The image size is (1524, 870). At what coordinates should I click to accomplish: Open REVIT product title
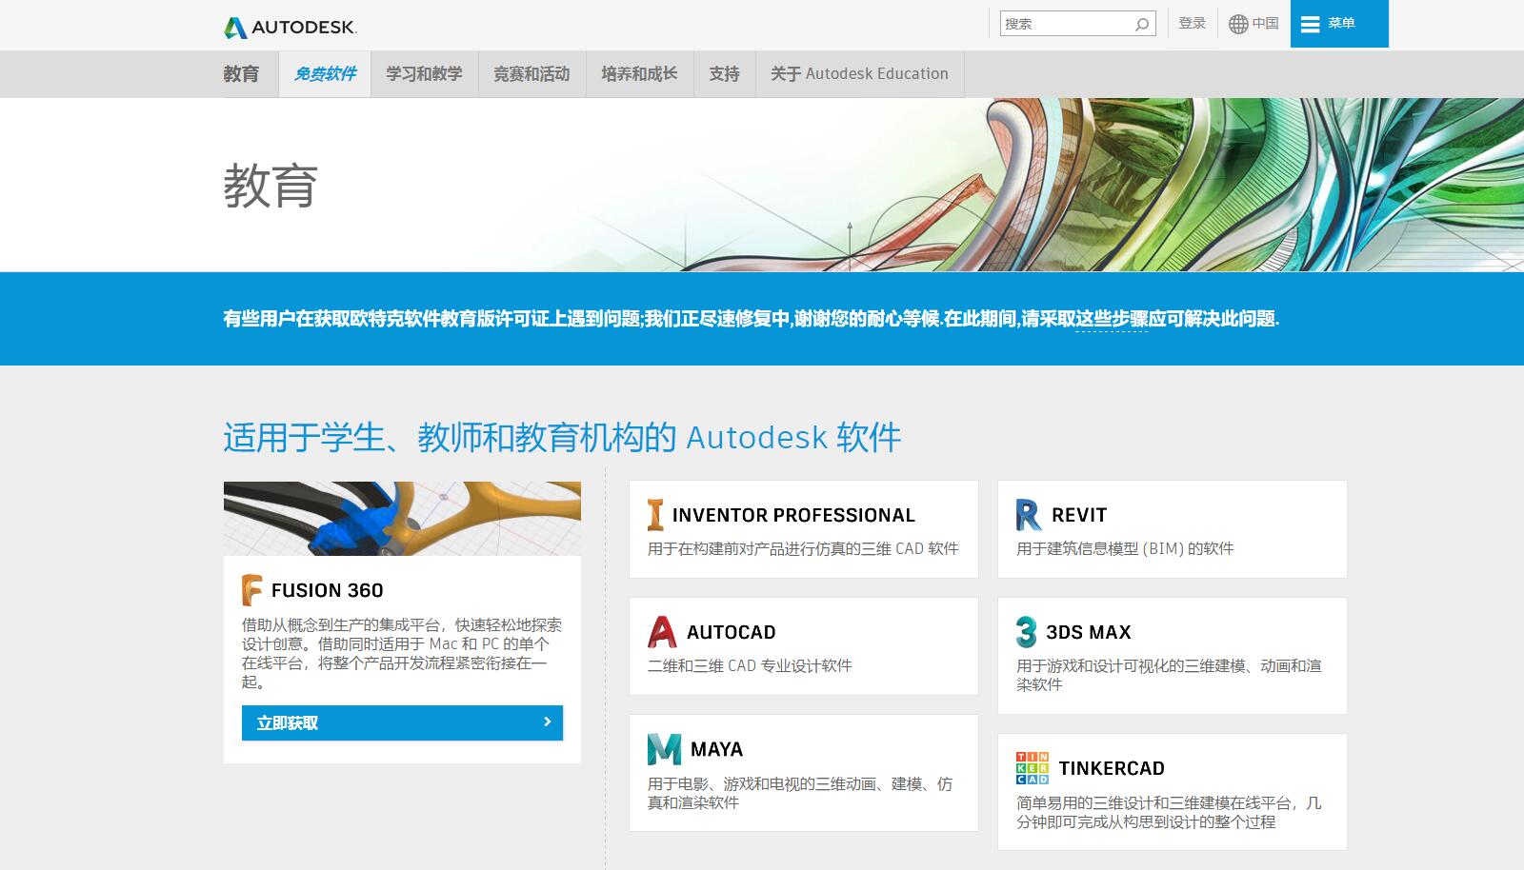1079,515
